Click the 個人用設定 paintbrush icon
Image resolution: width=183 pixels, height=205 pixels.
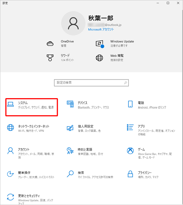pyautogui.click(x=70, y=128)
